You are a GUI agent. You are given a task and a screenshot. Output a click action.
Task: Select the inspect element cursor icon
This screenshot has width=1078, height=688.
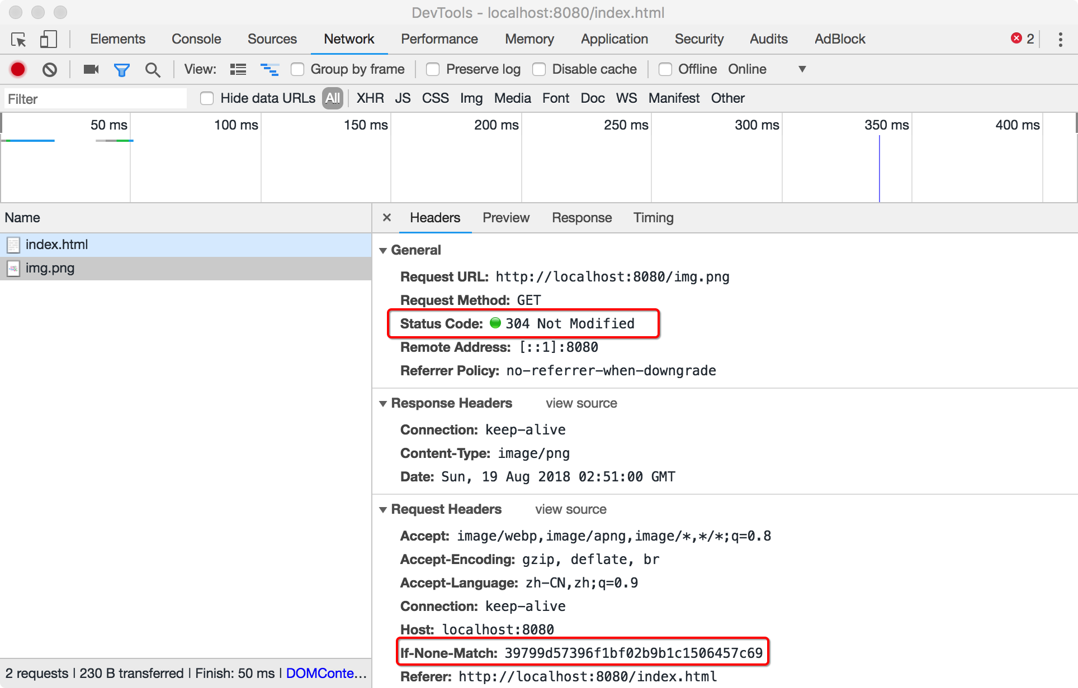point(18,39)
